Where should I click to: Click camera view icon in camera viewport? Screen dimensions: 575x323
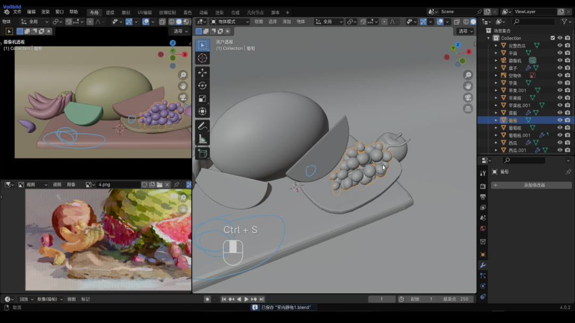pos(183,98)
